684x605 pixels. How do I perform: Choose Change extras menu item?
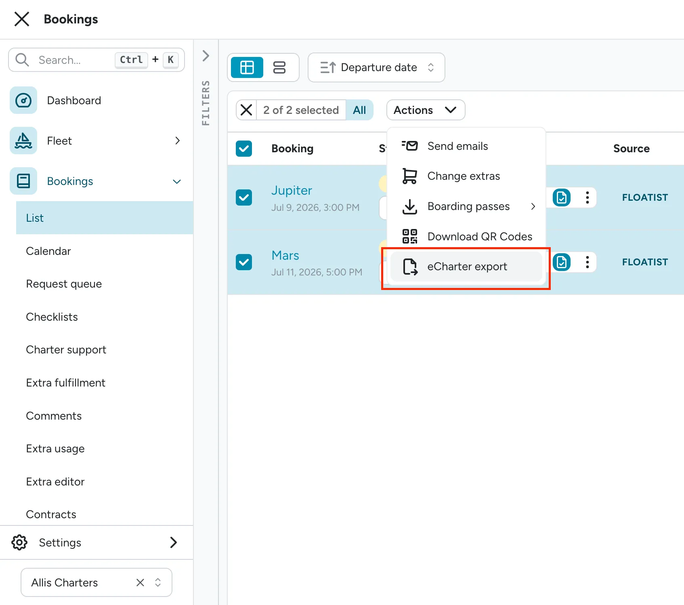coord(466,176)
